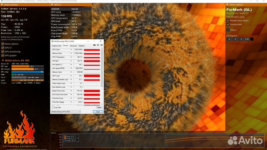The width and height of the screenshot is (267, 150).
Task: Click the GPU Load red history graph
Action: pyautogui.click(x=92, y=76)
